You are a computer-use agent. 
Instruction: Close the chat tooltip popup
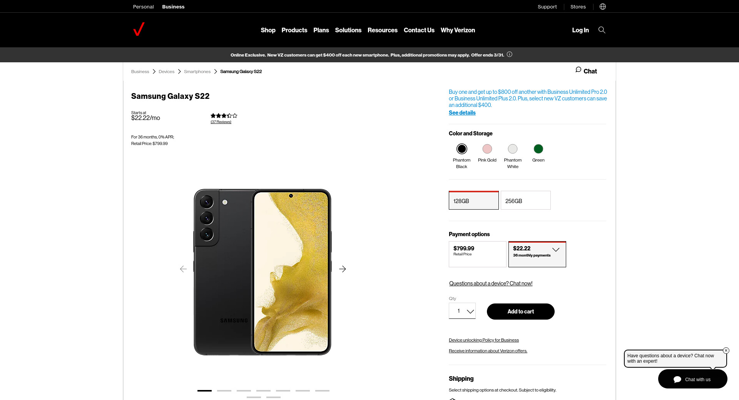point(726,350)
